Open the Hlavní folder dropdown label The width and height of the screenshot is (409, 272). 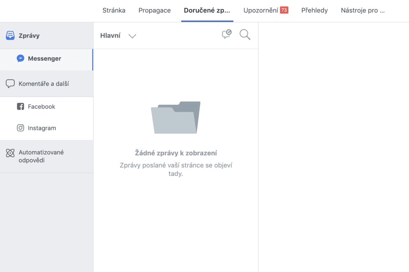[x=110, y=35]
